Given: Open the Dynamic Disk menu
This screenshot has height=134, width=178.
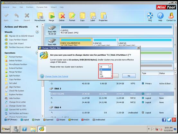Looking at the screenshot, I should click(42, 7).
